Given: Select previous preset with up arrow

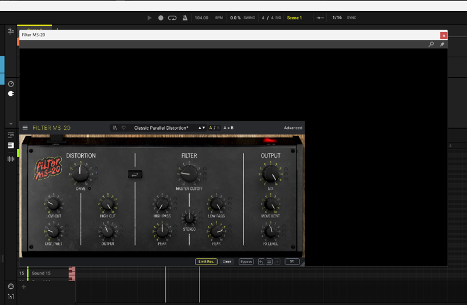Looking at the screenshot, I should click(x=200, y=128).
